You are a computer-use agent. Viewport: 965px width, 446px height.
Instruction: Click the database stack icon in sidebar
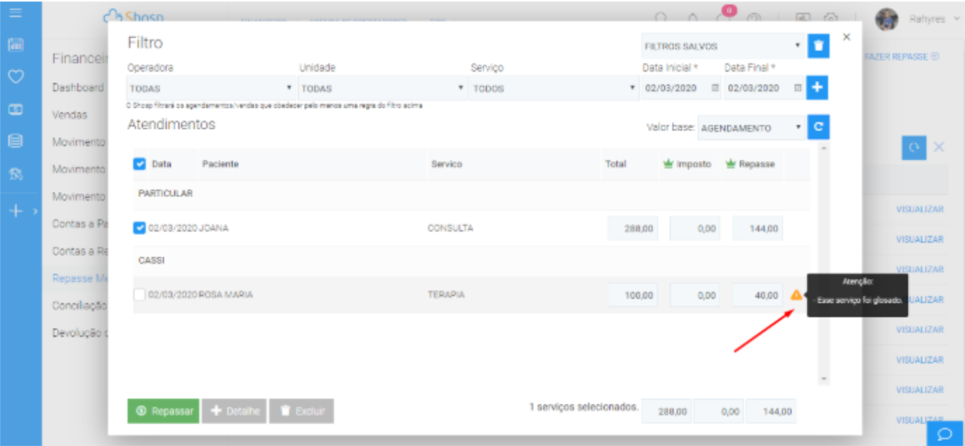coord(16,141)
